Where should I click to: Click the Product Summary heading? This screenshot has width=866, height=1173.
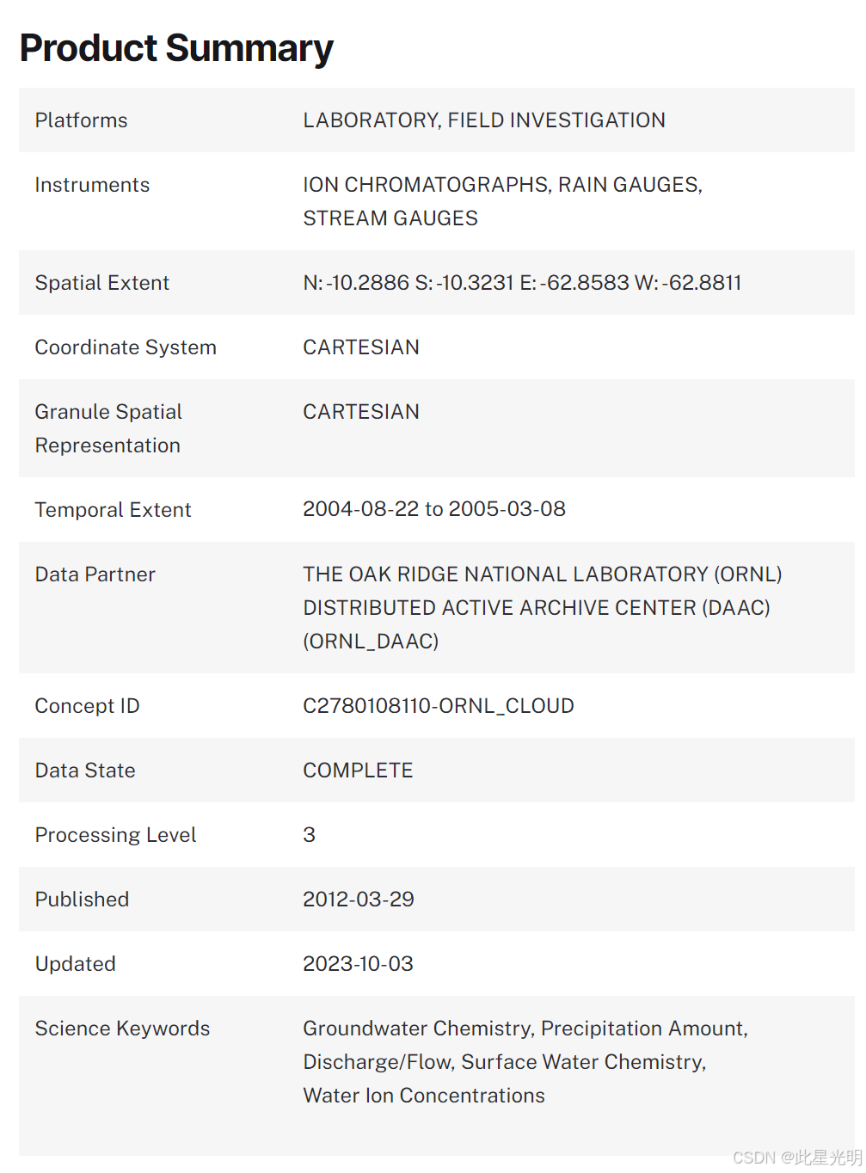click(176, 48)
